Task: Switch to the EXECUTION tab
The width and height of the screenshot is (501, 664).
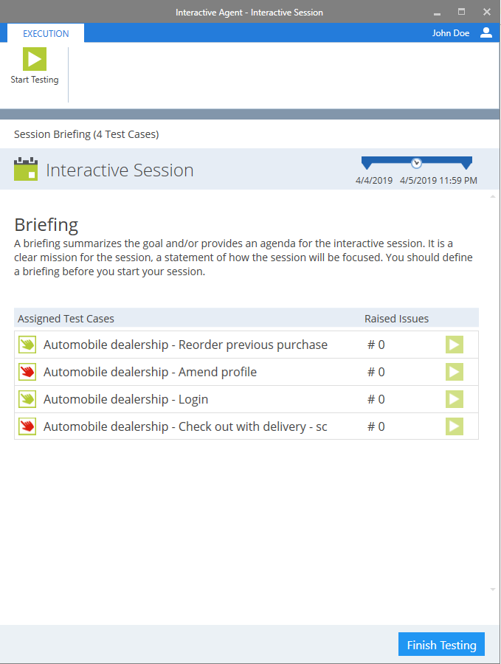Action: click(46, 34)
